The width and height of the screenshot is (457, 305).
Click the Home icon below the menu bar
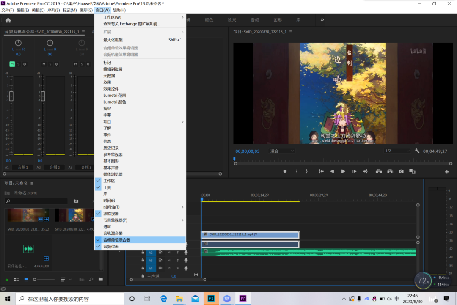click(x=8, y=20)
